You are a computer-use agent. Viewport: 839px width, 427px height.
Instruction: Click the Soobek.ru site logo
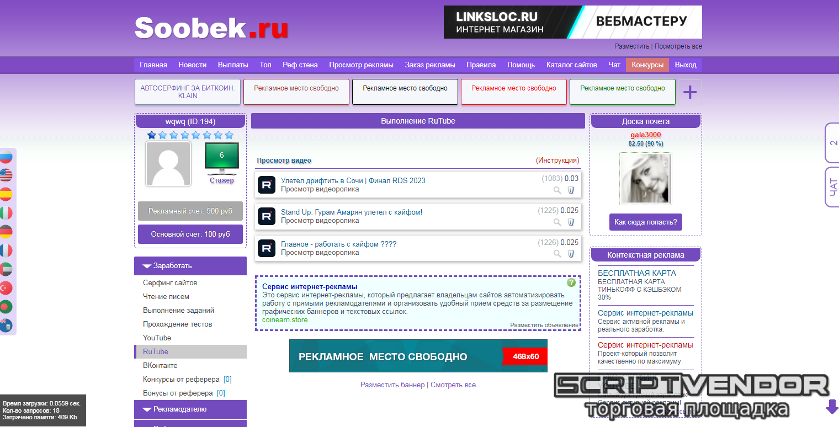tap(211, 28)
